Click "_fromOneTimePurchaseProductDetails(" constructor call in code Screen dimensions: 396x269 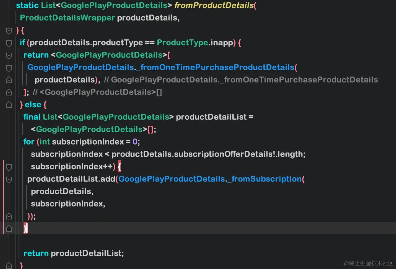click(216, 67)
